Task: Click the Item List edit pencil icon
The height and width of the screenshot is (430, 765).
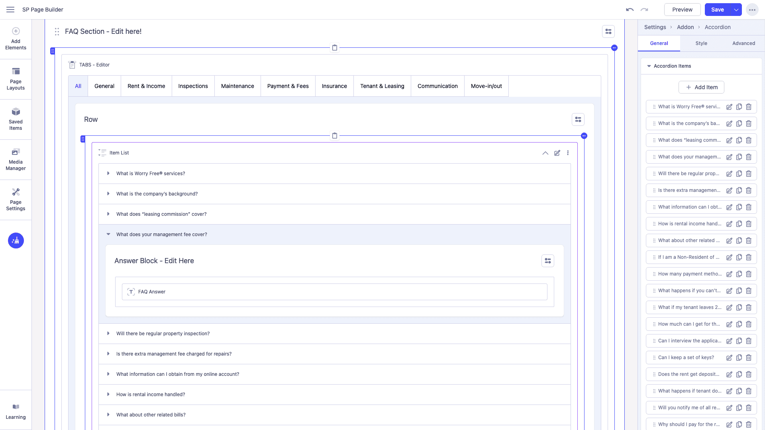Action: [x=557, y=153]
